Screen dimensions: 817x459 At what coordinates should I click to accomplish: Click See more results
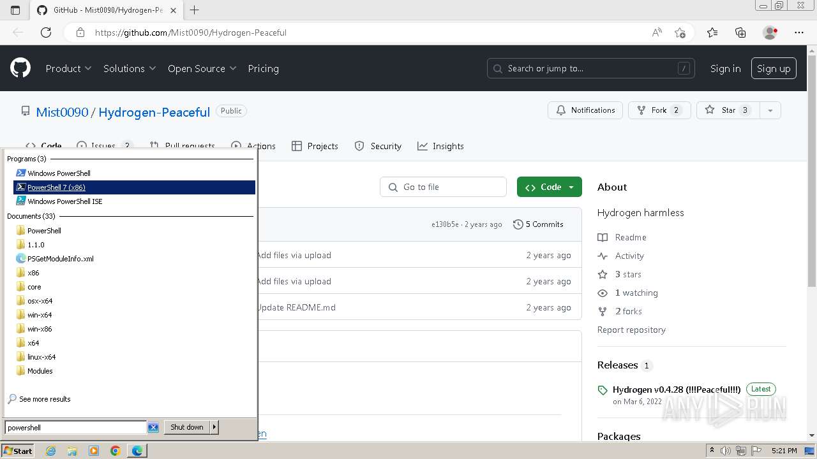point(45,399)
